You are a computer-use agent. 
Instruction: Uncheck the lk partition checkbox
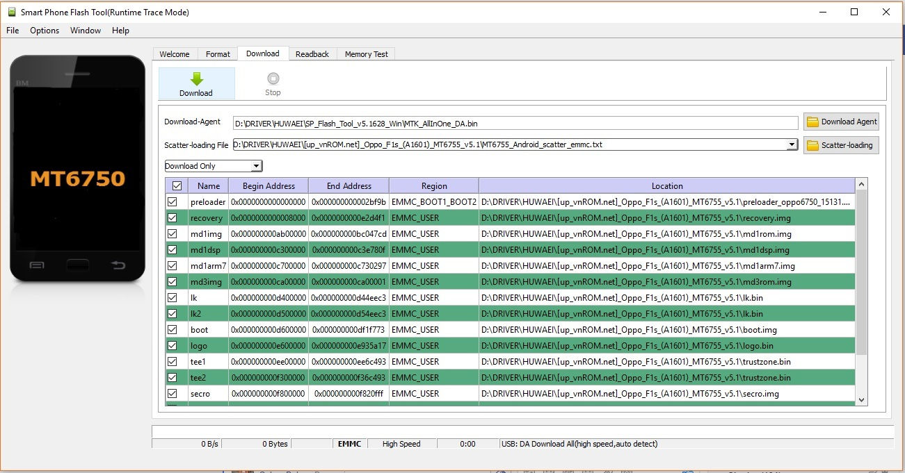coord(173,297)
